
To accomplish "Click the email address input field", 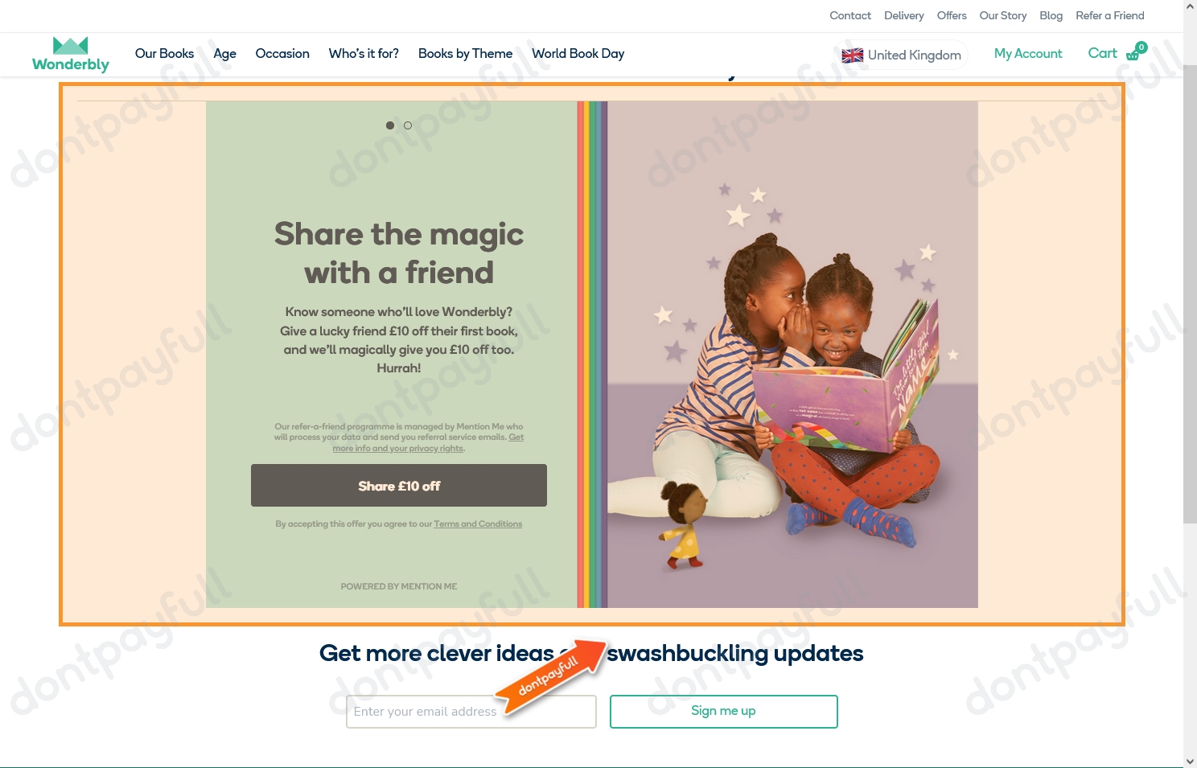I will (x=471, y=712).
